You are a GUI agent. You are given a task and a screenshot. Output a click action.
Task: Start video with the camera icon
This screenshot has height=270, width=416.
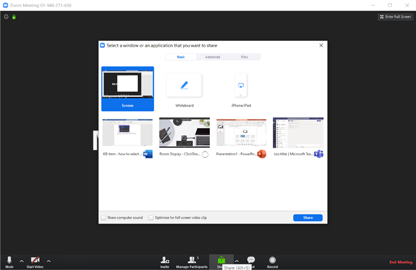pyautogui.click(x=35, y=260)
